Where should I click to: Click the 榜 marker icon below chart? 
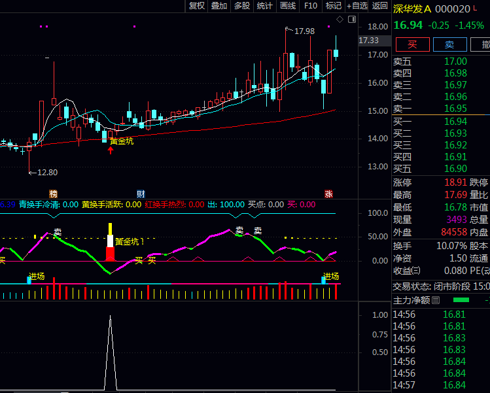point(54,194)
